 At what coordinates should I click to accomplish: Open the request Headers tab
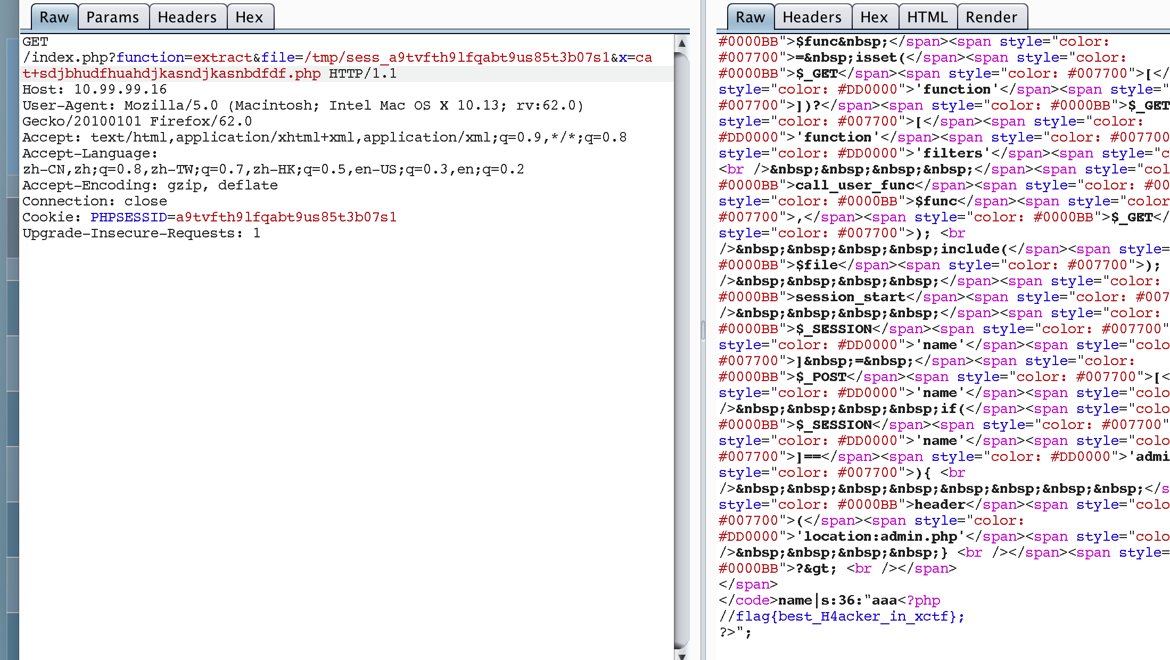187,17
